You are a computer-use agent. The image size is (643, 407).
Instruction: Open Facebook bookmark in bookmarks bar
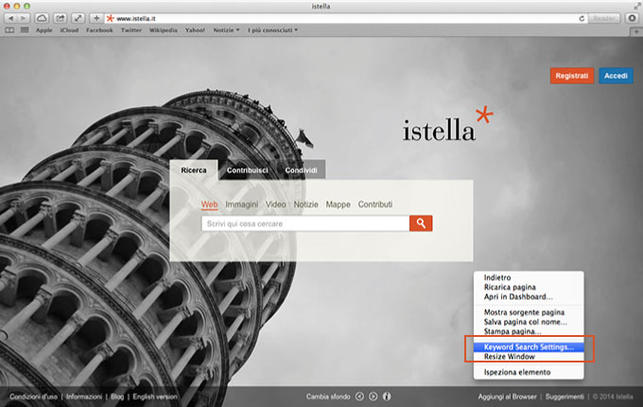click(x=99, y=30)
